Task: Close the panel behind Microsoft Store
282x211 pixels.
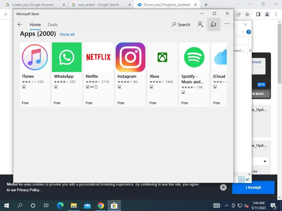Action: (x=245, y=24)
